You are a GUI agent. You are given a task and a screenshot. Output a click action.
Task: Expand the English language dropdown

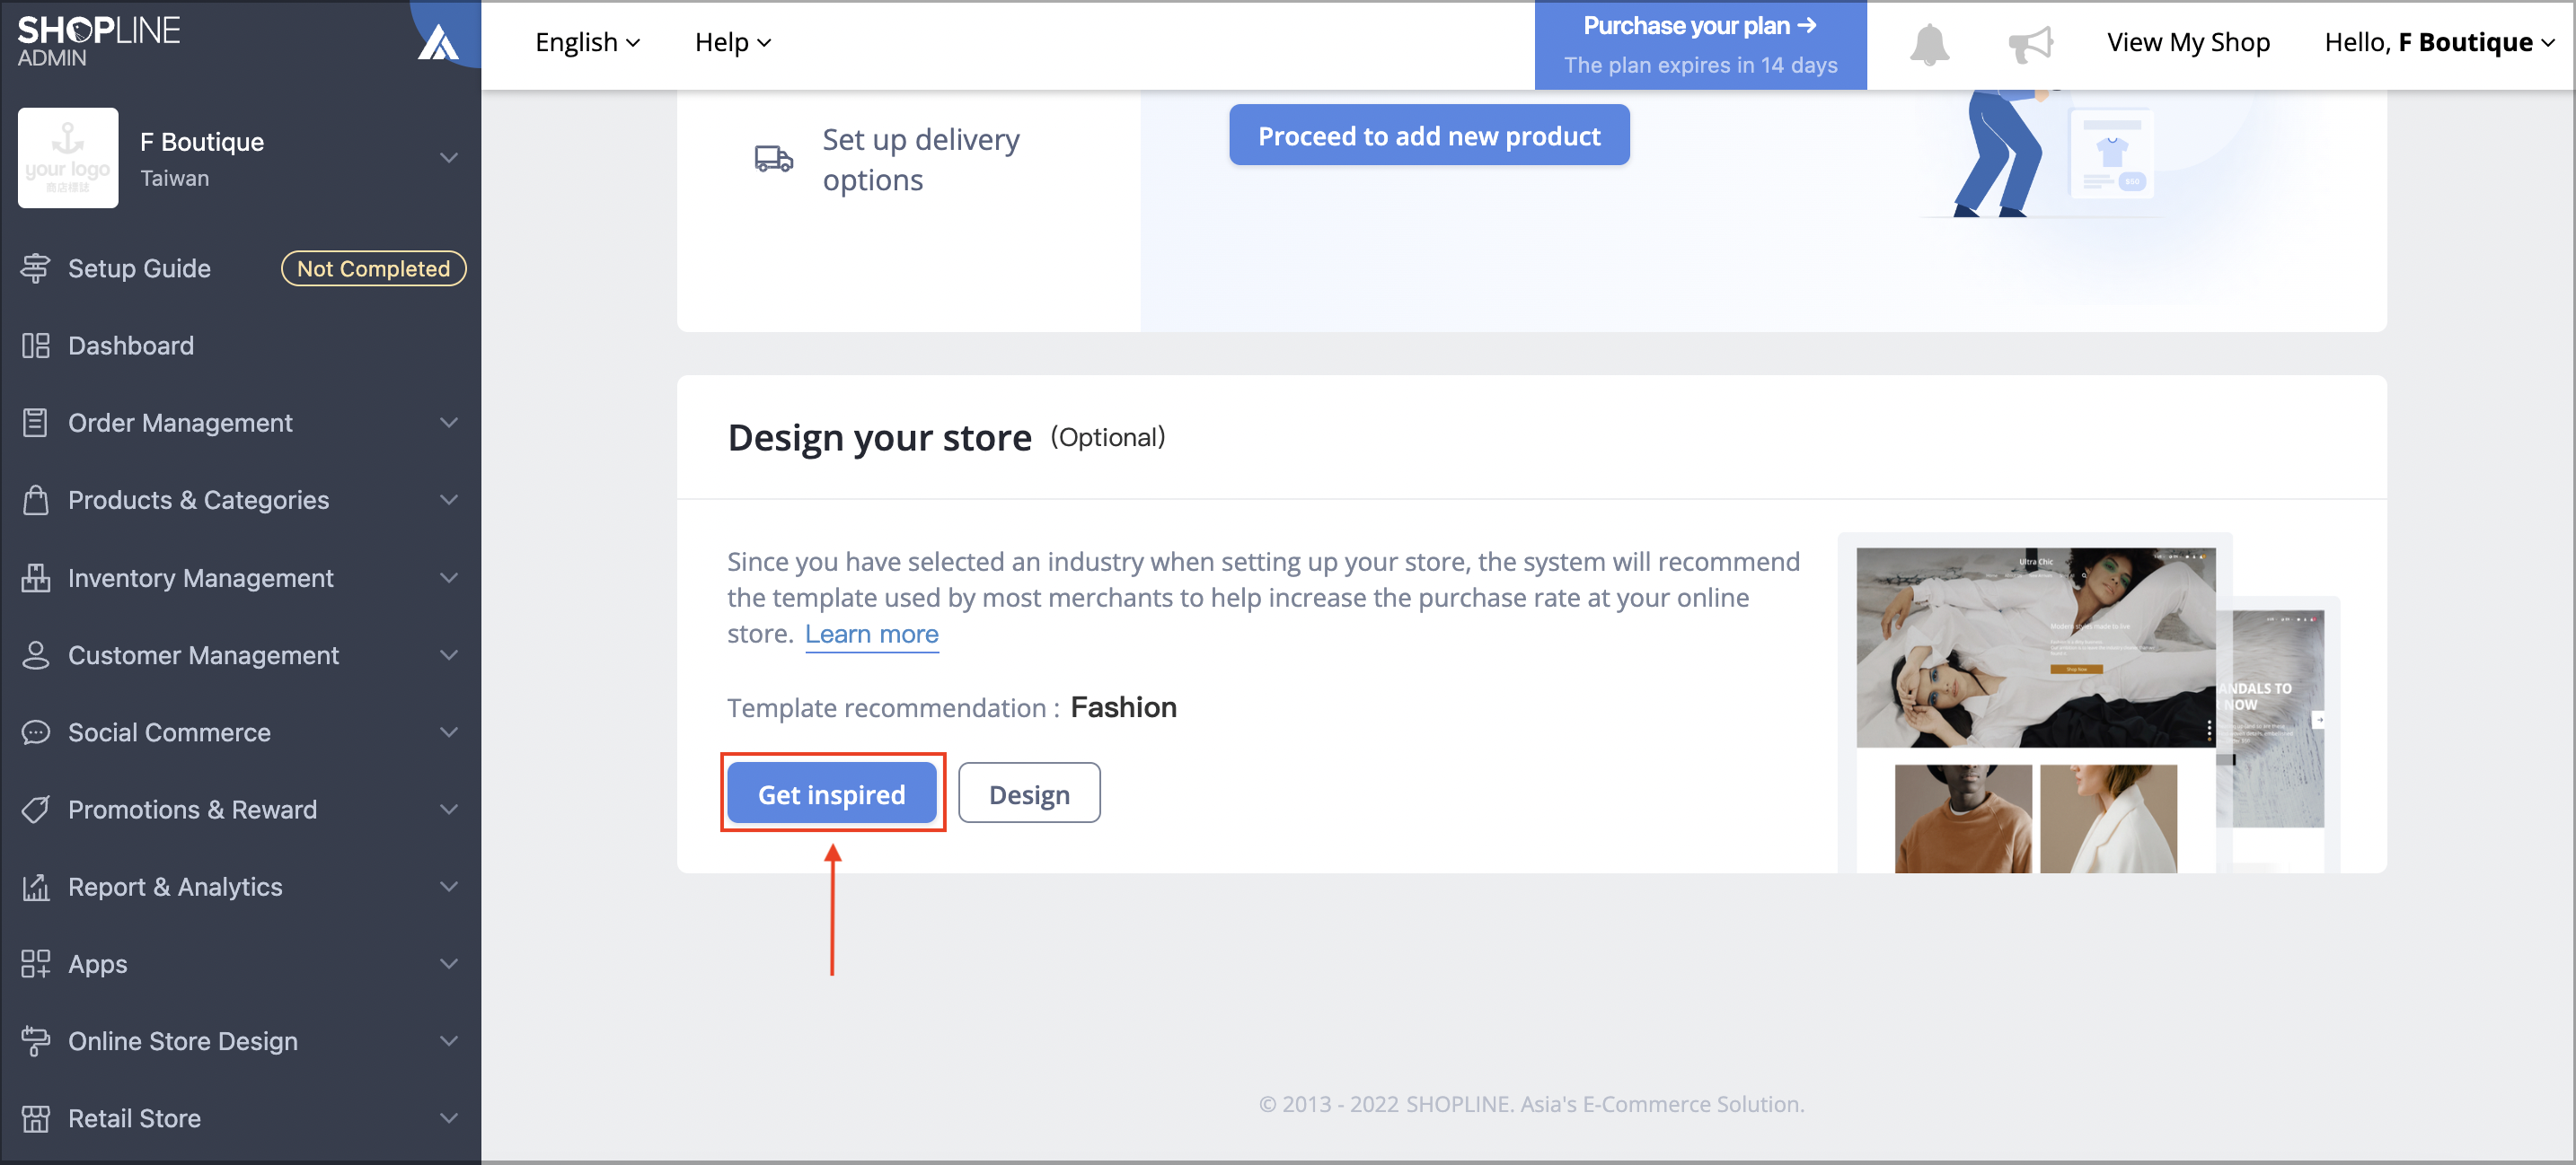pos(588,42)
